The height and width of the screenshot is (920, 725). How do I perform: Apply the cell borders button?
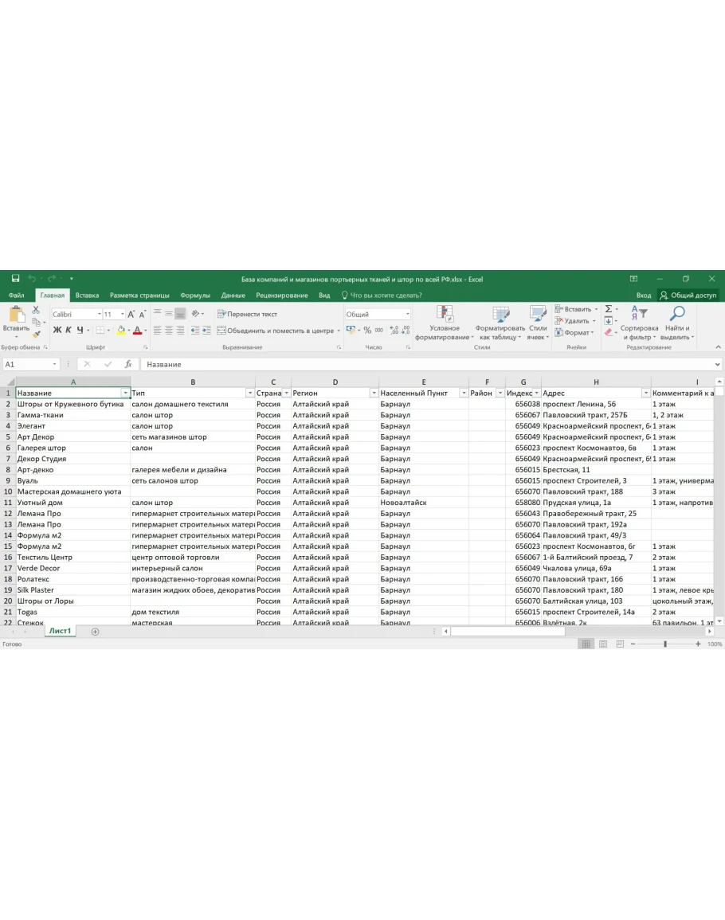pos(100,331)
